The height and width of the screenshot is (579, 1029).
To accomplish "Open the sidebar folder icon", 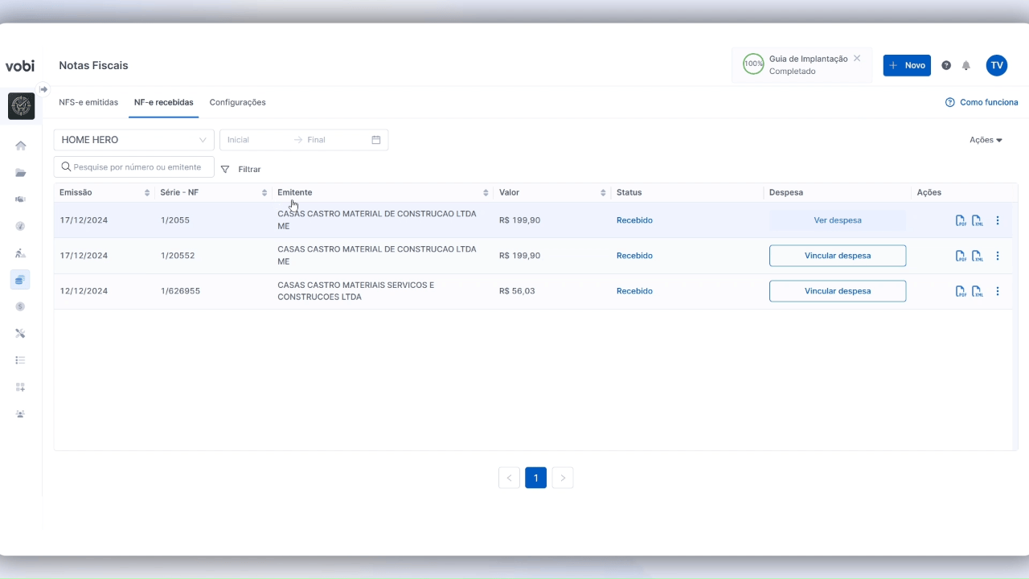I will coord(21,173).
